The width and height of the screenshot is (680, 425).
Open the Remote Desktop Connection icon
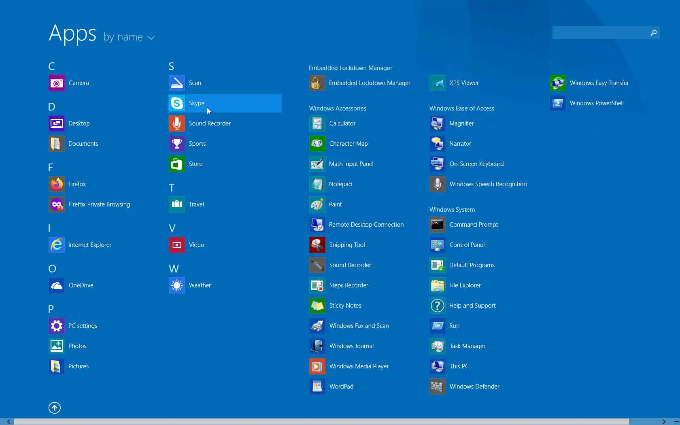coord(317,225)
